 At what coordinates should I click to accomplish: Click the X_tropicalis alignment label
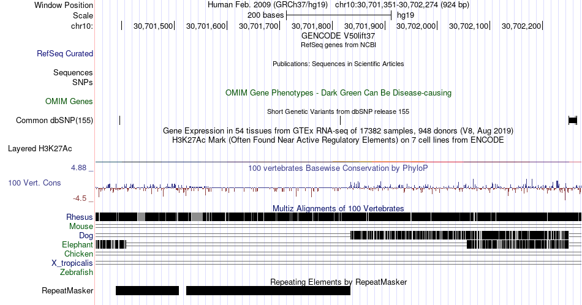tap(72, 263)
